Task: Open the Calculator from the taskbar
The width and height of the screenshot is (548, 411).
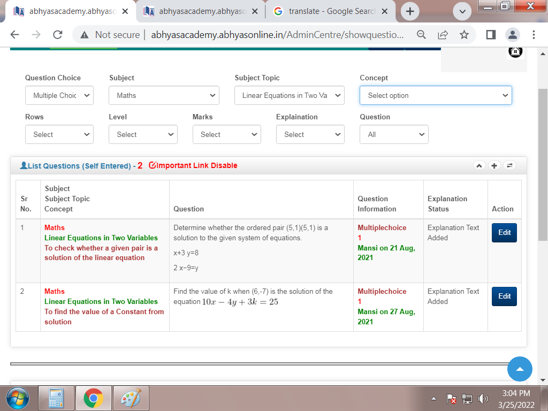Action: 56,398
